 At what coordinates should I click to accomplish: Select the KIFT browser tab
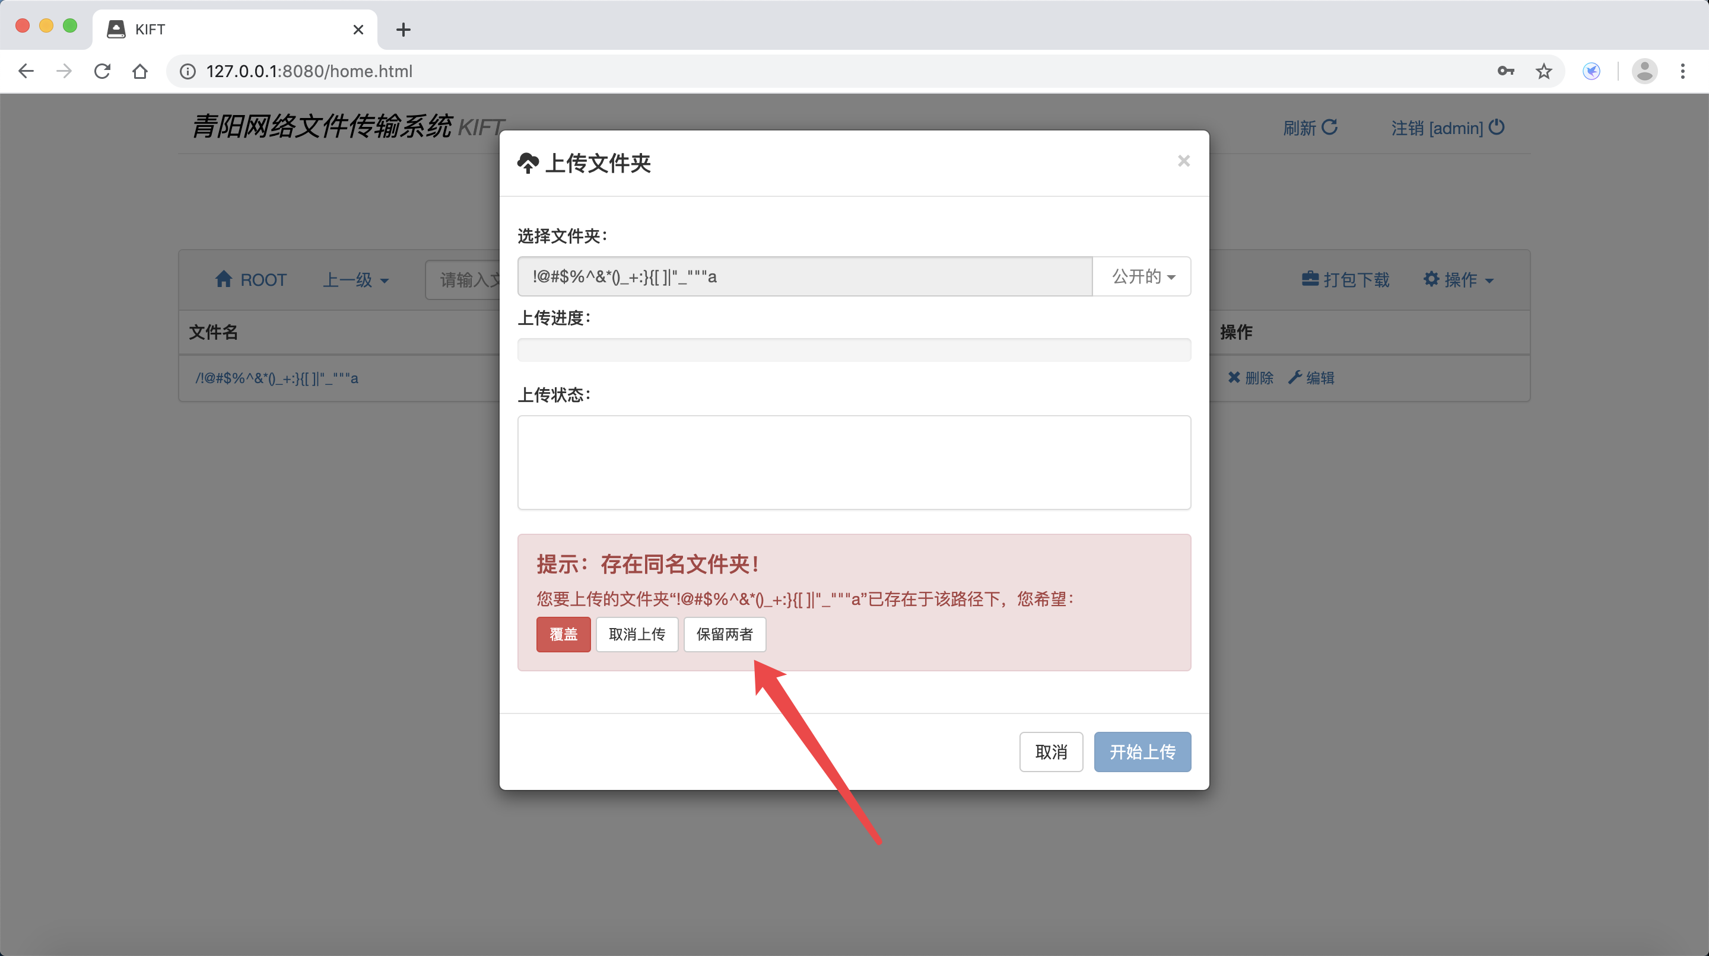click(x=235, y=29)
